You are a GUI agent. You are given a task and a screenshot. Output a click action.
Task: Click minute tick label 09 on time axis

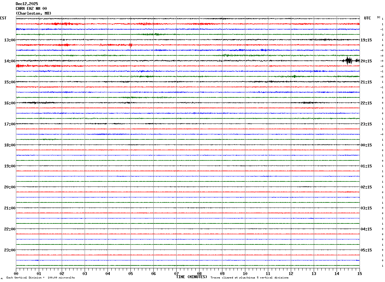(x=222, y=273)
